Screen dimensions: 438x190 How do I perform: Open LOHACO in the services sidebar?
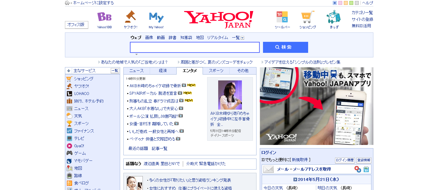click(81, 94)
